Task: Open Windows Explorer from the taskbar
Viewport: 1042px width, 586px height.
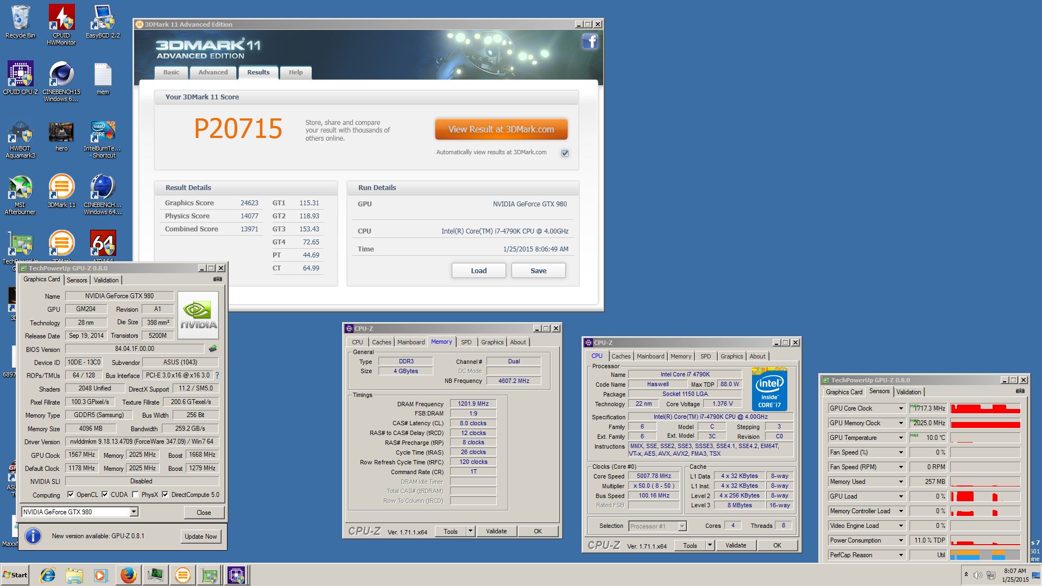Action: (74, 575)
